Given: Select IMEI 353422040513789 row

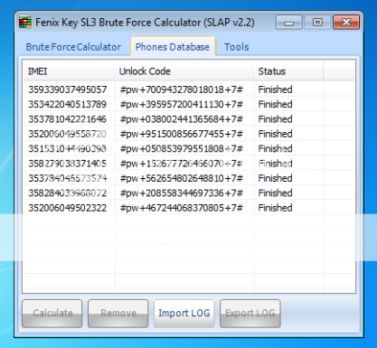Looking at the screenshot, I should [x=189, y=104].
